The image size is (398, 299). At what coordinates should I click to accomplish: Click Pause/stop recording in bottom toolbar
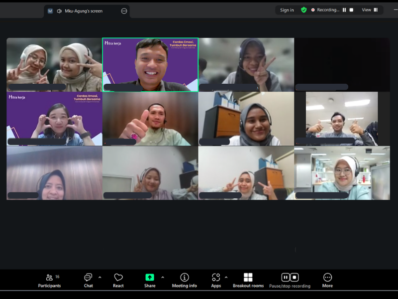[x=290, y=281]
